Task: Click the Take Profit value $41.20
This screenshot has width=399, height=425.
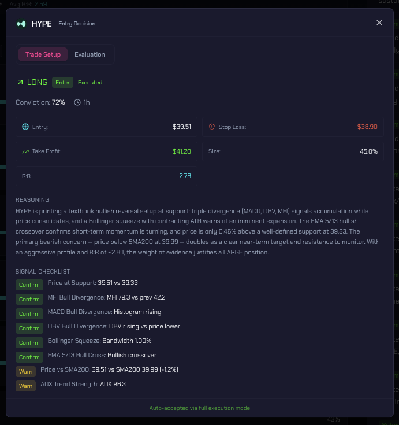Action: 182,151
